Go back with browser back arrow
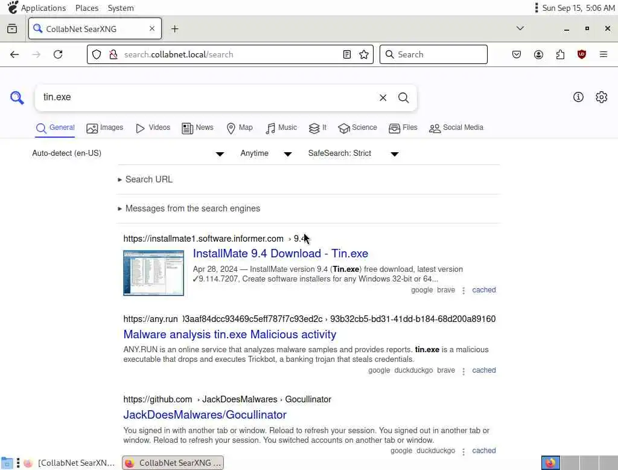618x470 pixels. tap(14, 54)
